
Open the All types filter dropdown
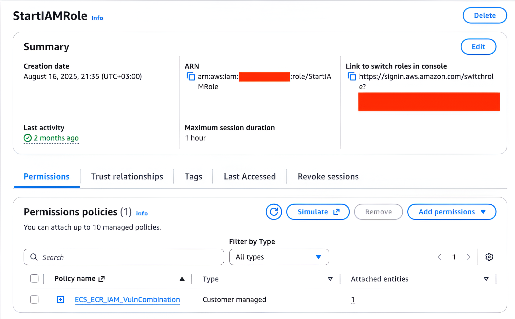[279, 257]
